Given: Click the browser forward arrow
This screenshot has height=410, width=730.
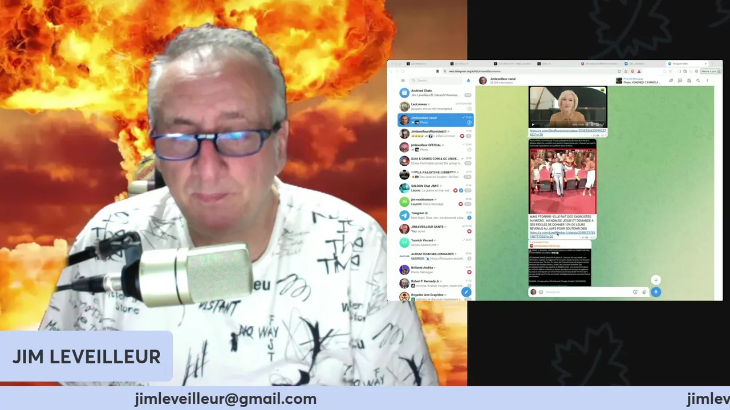Looking at the screenshot, I should click(396, 71).
